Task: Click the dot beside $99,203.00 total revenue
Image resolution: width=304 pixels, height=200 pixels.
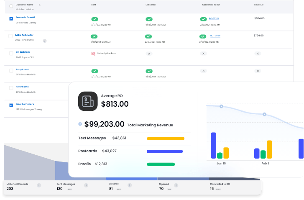Action: point(80,124)
